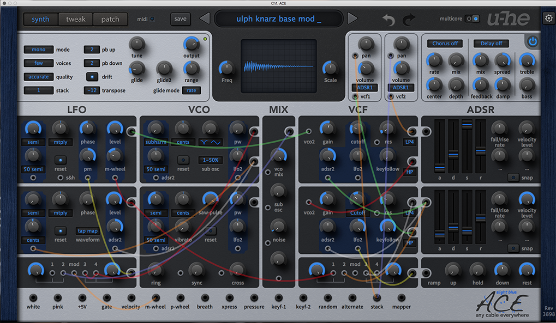Click the velocity source jack
Image resolution: width=556 pixels, height=323 pixels.
click(131, 298)
